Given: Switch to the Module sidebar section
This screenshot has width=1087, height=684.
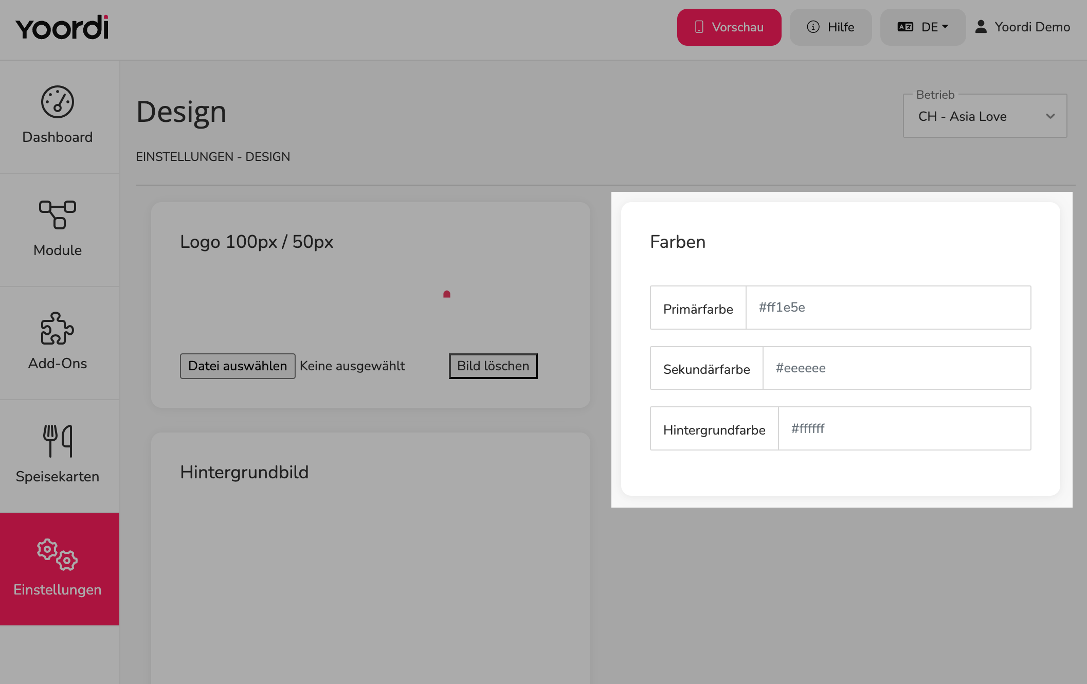Looking at the screenshot, I should pos(58,250).
